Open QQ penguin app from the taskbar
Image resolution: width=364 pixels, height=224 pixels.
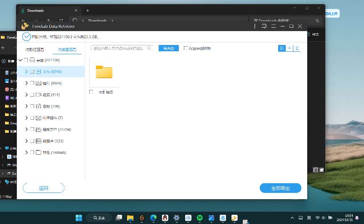(x=165, y=218)
